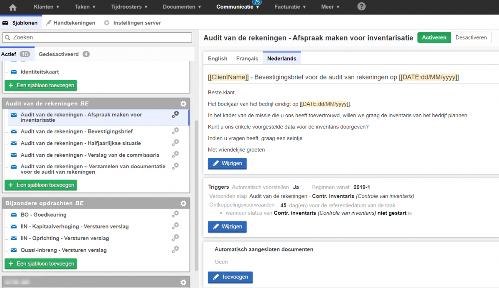Click Wijzigen button in Triggers section

point(227,227)
